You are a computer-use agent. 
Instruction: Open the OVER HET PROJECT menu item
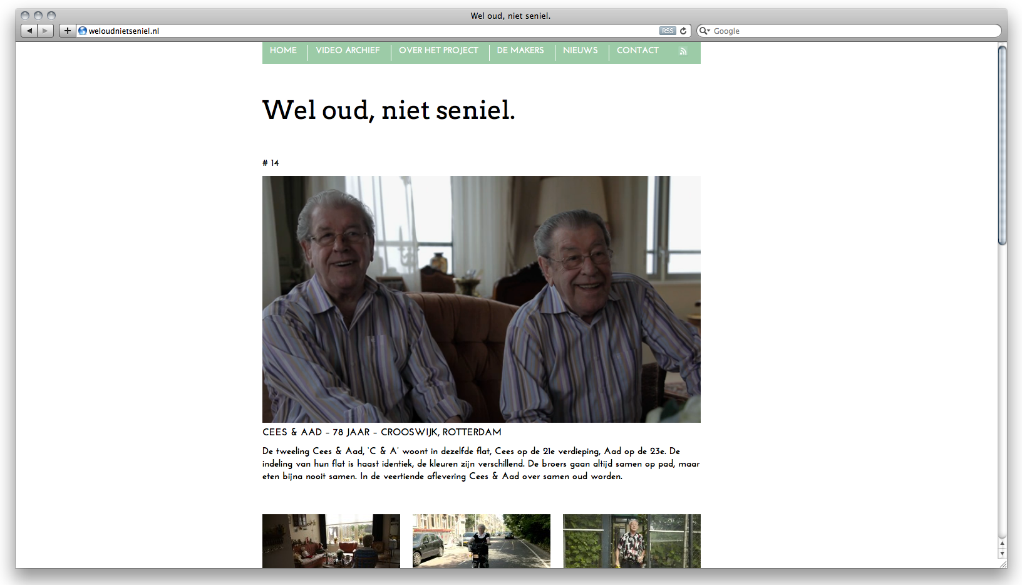438,50
